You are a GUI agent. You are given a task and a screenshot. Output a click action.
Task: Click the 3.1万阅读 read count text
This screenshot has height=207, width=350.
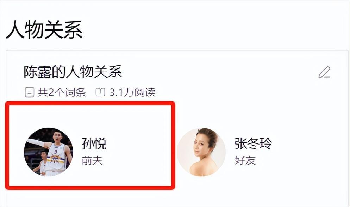click(132, 92)
